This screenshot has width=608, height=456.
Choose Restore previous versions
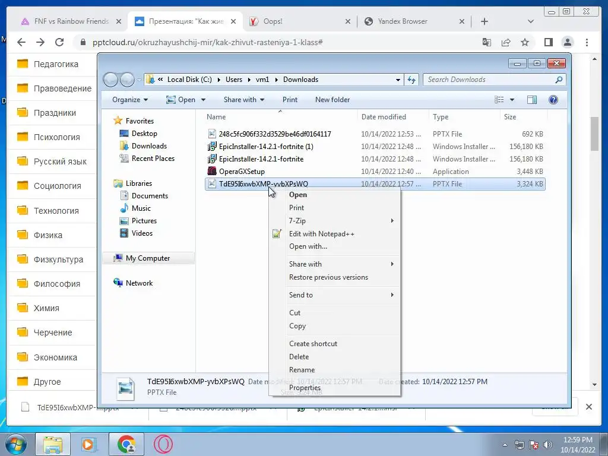click(x=335, y=277)
